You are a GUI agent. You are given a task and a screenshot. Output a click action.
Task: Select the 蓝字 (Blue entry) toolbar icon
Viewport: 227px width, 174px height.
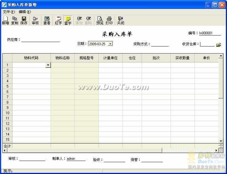click(x=68, y=20)
